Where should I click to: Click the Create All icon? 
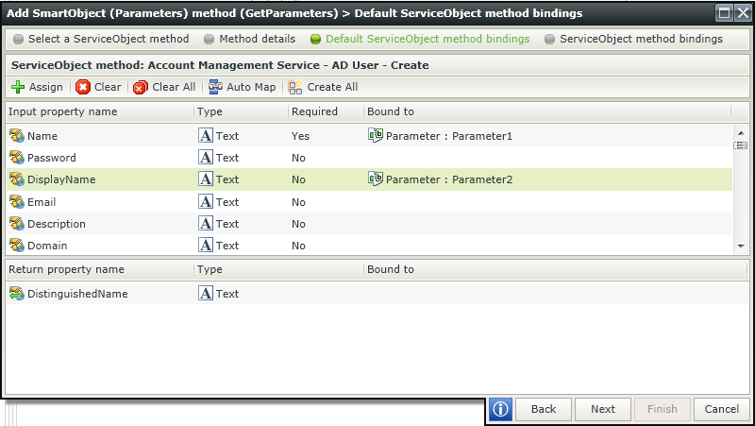coord(295,87)
